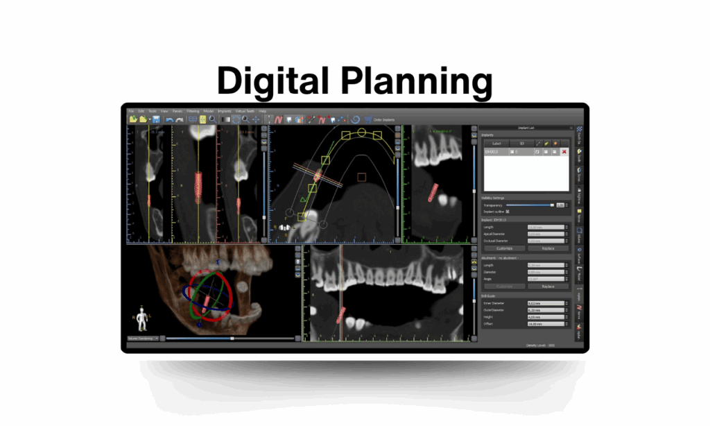Click the white tooth icon in toolbar
Viewport: 710px width, 426px height.
click(x=288, y=119)
